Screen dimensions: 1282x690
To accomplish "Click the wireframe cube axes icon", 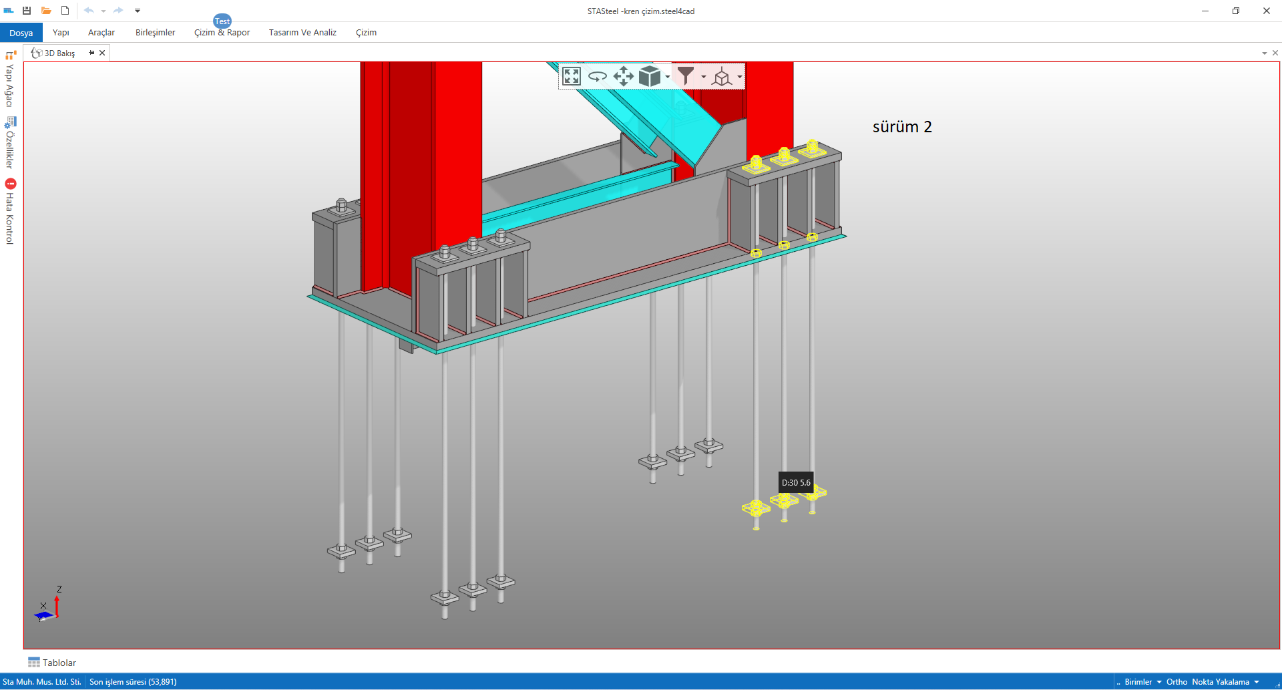I will coord(721,77).
